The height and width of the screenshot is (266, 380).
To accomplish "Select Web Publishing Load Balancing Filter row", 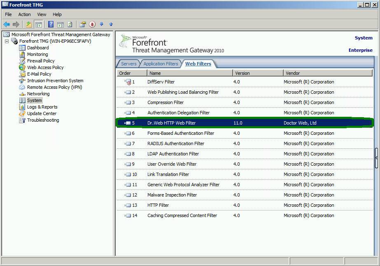I will coord(245,92).
